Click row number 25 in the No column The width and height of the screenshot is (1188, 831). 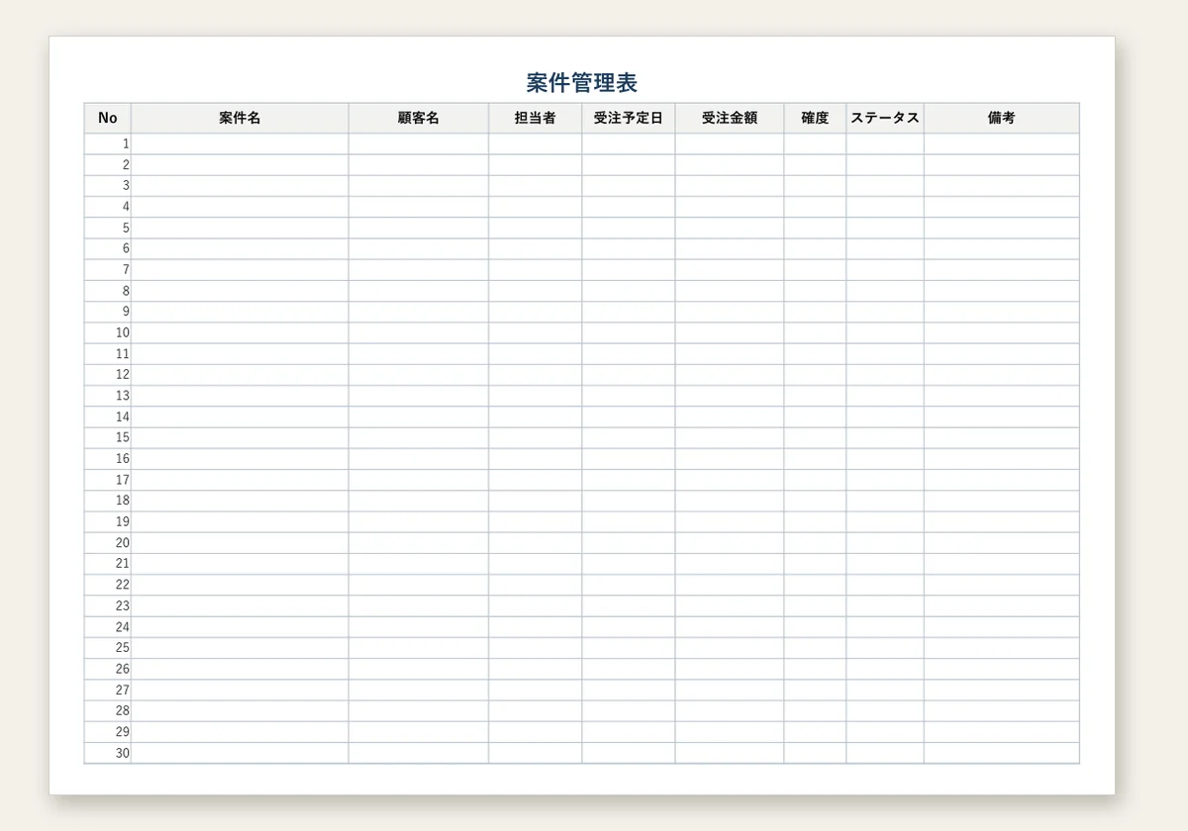click(108, 648)
